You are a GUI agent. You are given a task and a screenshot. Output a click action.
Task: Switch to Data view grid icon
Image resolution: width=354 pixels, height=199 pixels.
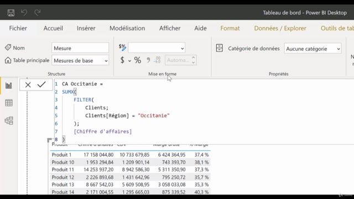(9, 103)
